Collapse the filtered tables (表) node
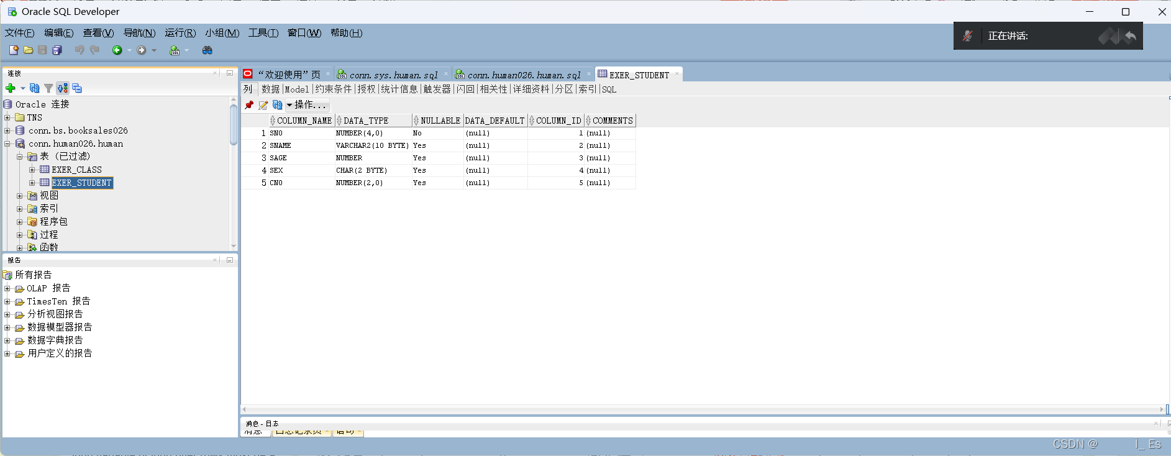Image resolution: width=1171 pixels, height=456 pixels. pos(19,157)
